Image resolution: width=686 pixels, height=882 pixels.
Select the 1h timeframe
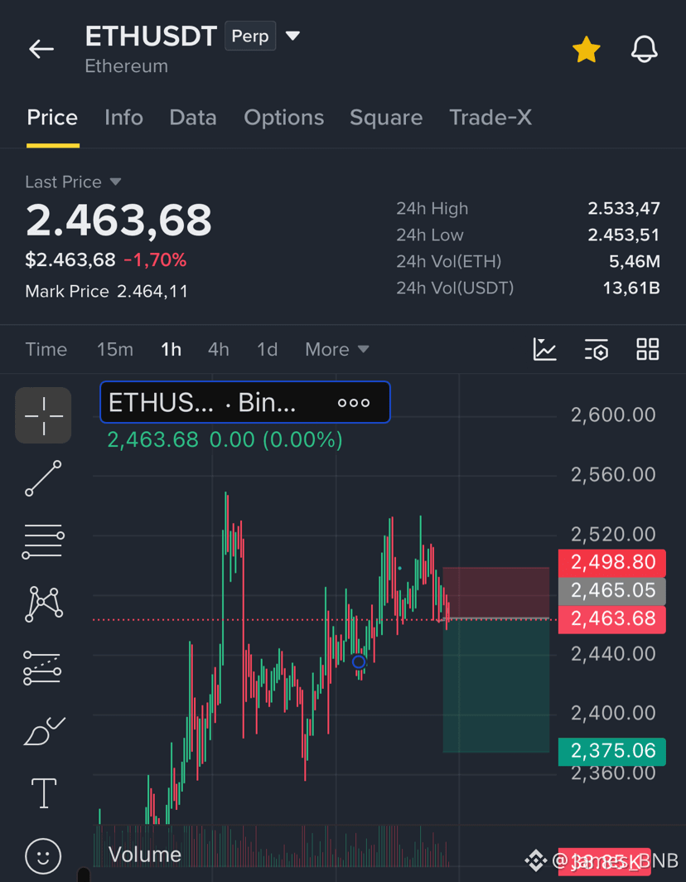tap(171, 349)
